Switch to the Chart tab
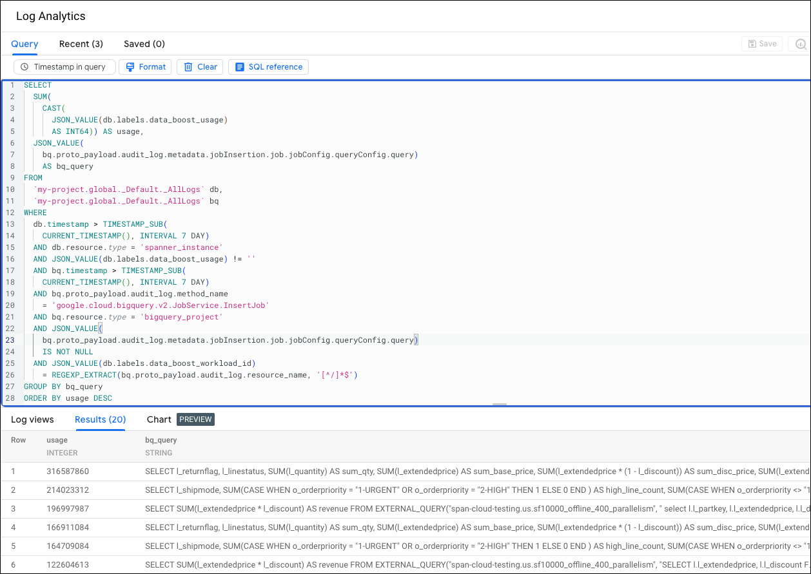 tap(159, 419)
